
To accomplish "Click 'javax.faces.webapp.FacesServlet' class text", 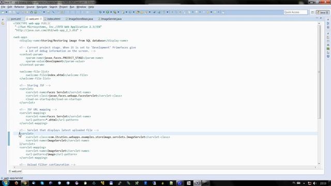I will coord(73,96).
